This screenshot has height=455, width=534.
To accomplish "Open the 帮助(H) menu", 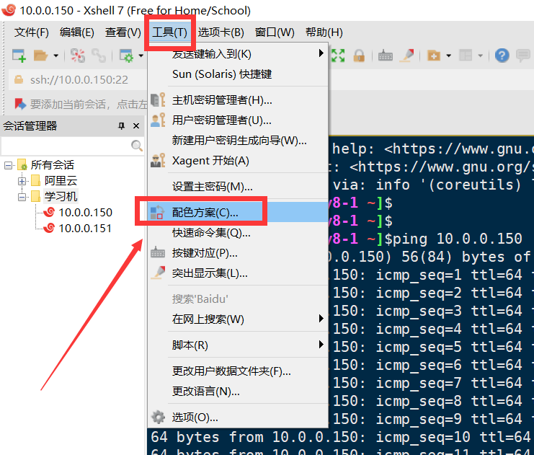I will click(x=324, y=32).
